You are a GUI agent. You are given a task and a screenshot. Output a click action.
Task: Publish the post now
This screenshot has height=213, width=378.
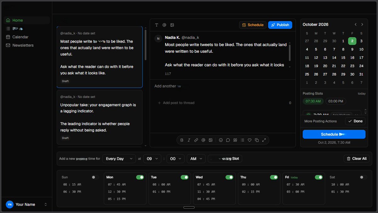click(280, 25)
